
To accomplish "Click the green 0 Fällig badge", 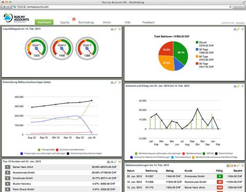I will tap(220, 176).
